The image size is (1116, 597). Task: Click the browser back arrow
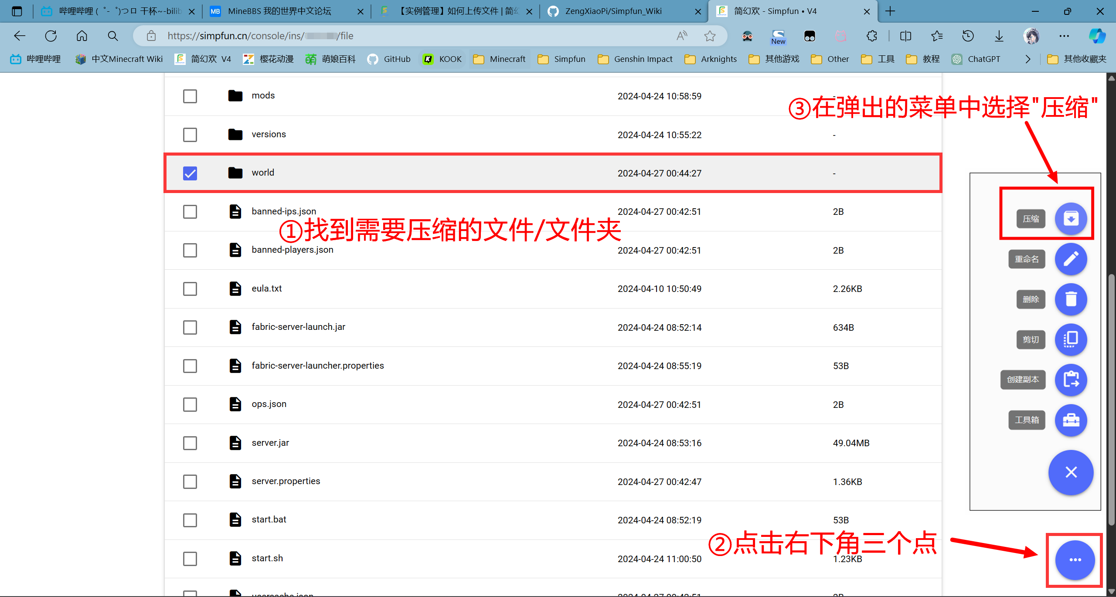[20, 36]
